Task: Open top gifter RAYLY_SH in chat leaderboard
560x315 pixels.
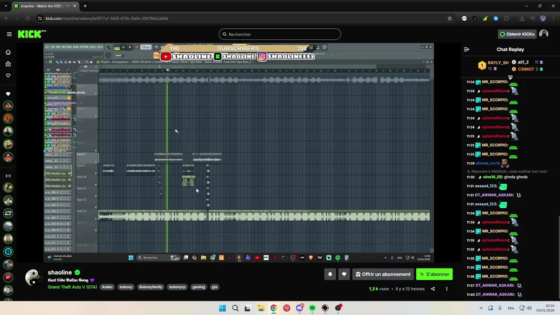Action: tap(493, 66)
